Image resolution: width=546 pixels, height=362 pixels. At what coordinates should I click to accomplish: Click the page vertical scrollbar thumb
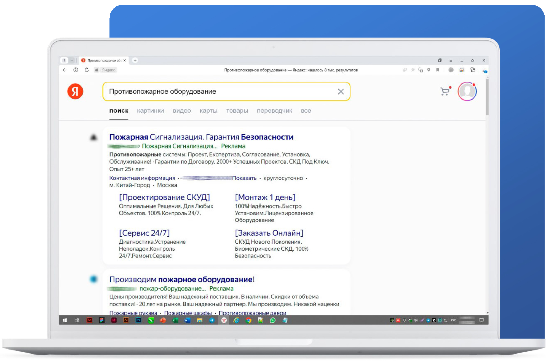(x=487, y=97)
